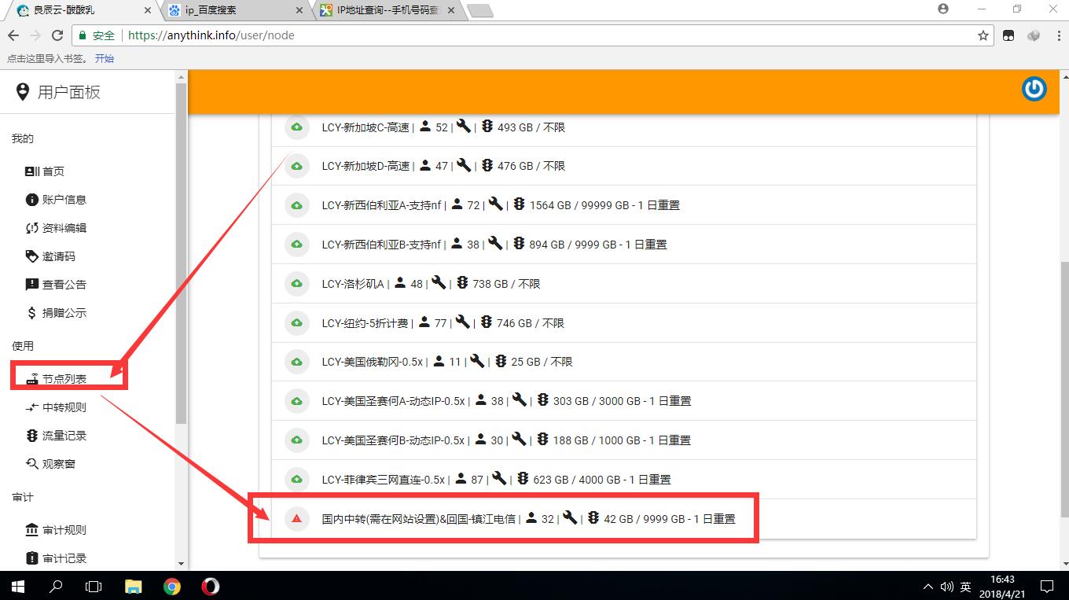Image resolution: width=1069 pixels, height=600 pixels.
Task: Click the sidebar scrollbar down arrow
Action: [182, 564]
